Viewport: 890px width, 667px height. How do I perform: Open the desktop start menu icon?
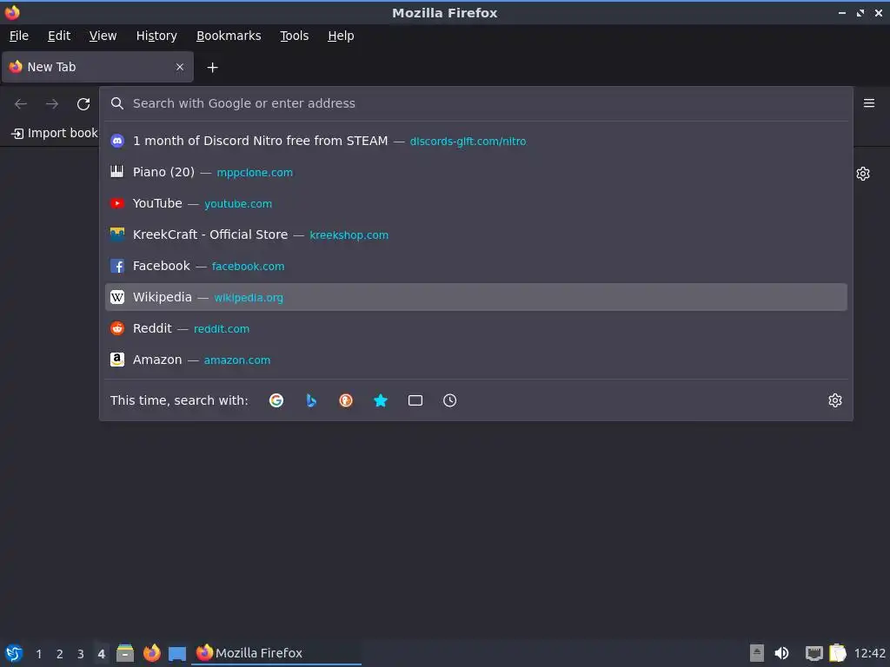[x=14, y=653]
